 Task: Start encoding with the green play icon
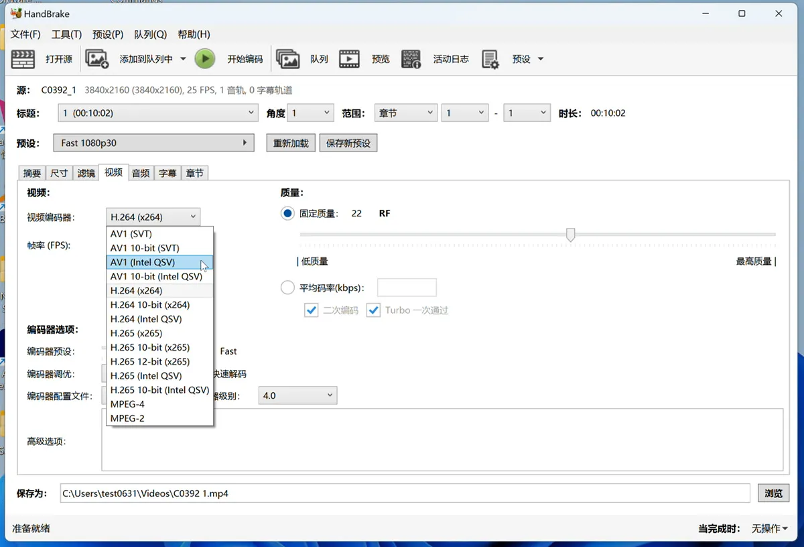[205, 59]
